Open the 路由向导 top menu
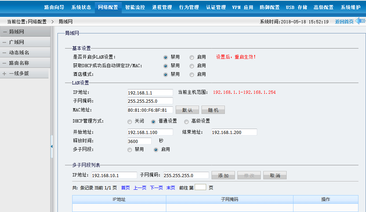366x212 pixels. point(54,7)
